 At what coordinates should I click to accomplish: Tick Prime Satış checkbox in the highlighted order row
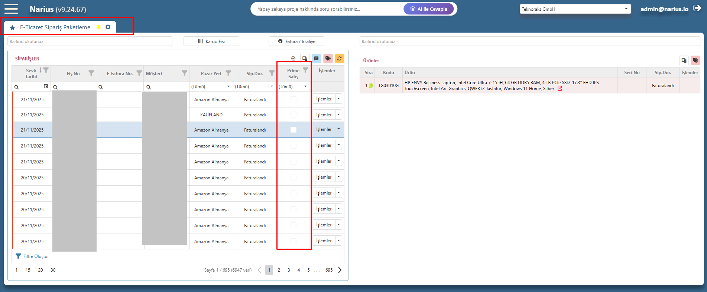click(x=293, y=130)
